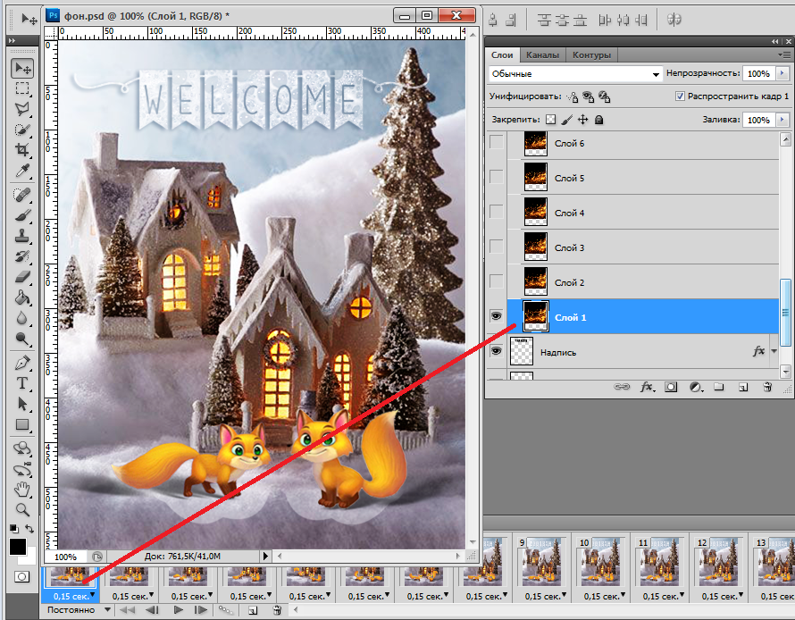Show Слой 3 layer visibility

pyautogui.click(x=497, y=247)
